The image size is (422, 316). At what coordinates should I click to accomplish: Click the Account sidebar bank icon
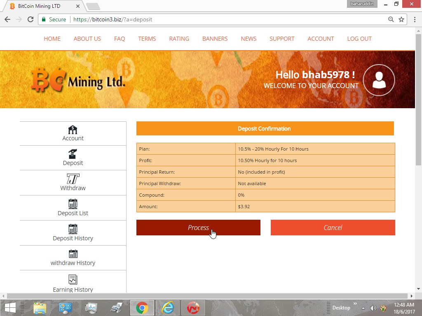click(x=73, y=130)
